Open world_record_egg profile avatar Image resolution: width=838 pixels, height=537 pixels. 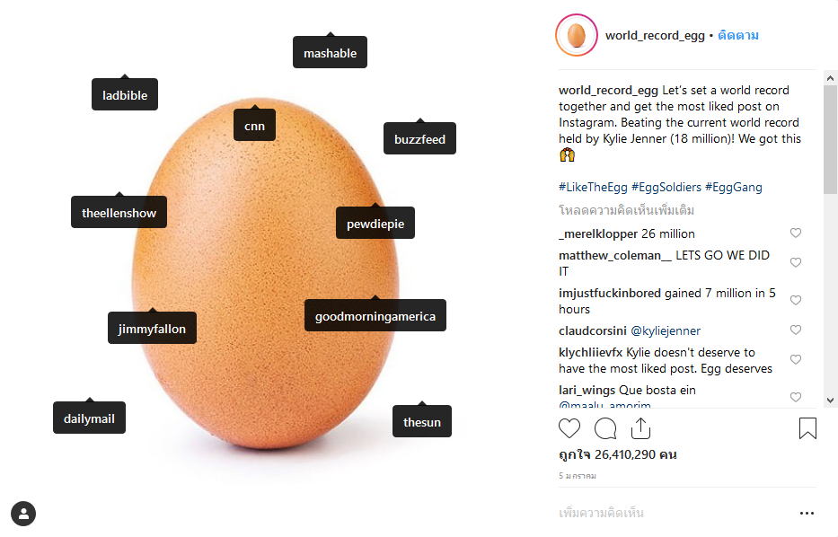click(577, 36)
